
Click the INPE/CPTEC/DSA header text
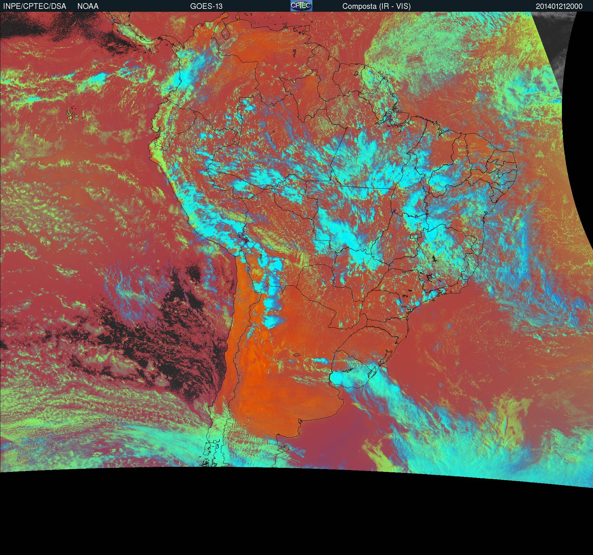pos(35,6)
